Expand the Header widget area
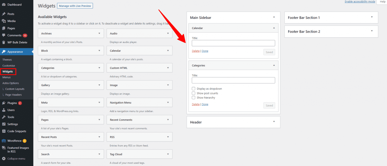This screenshot has width=387, height=166. point(274,122)
